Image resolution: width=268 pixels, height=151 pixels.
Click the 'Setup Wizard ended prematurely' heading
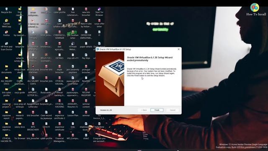point(149,59)
